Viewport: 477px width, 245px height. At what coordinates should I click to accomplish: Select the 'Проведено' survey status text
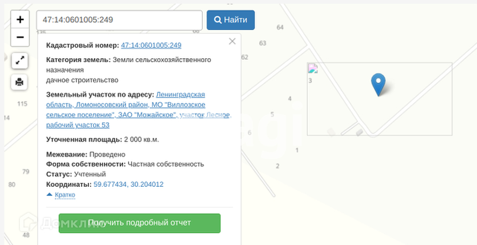coord(108,155)
